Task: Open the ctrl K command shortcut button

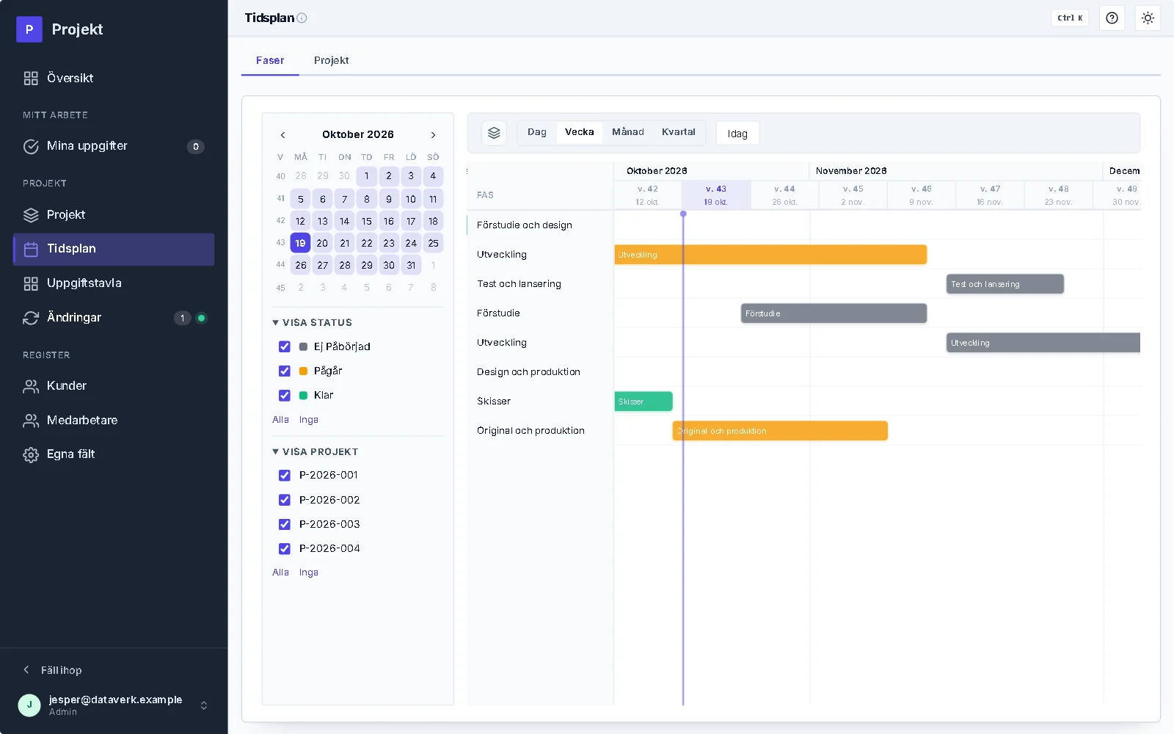Action: pyautogui.click(x=1070, y=18)
